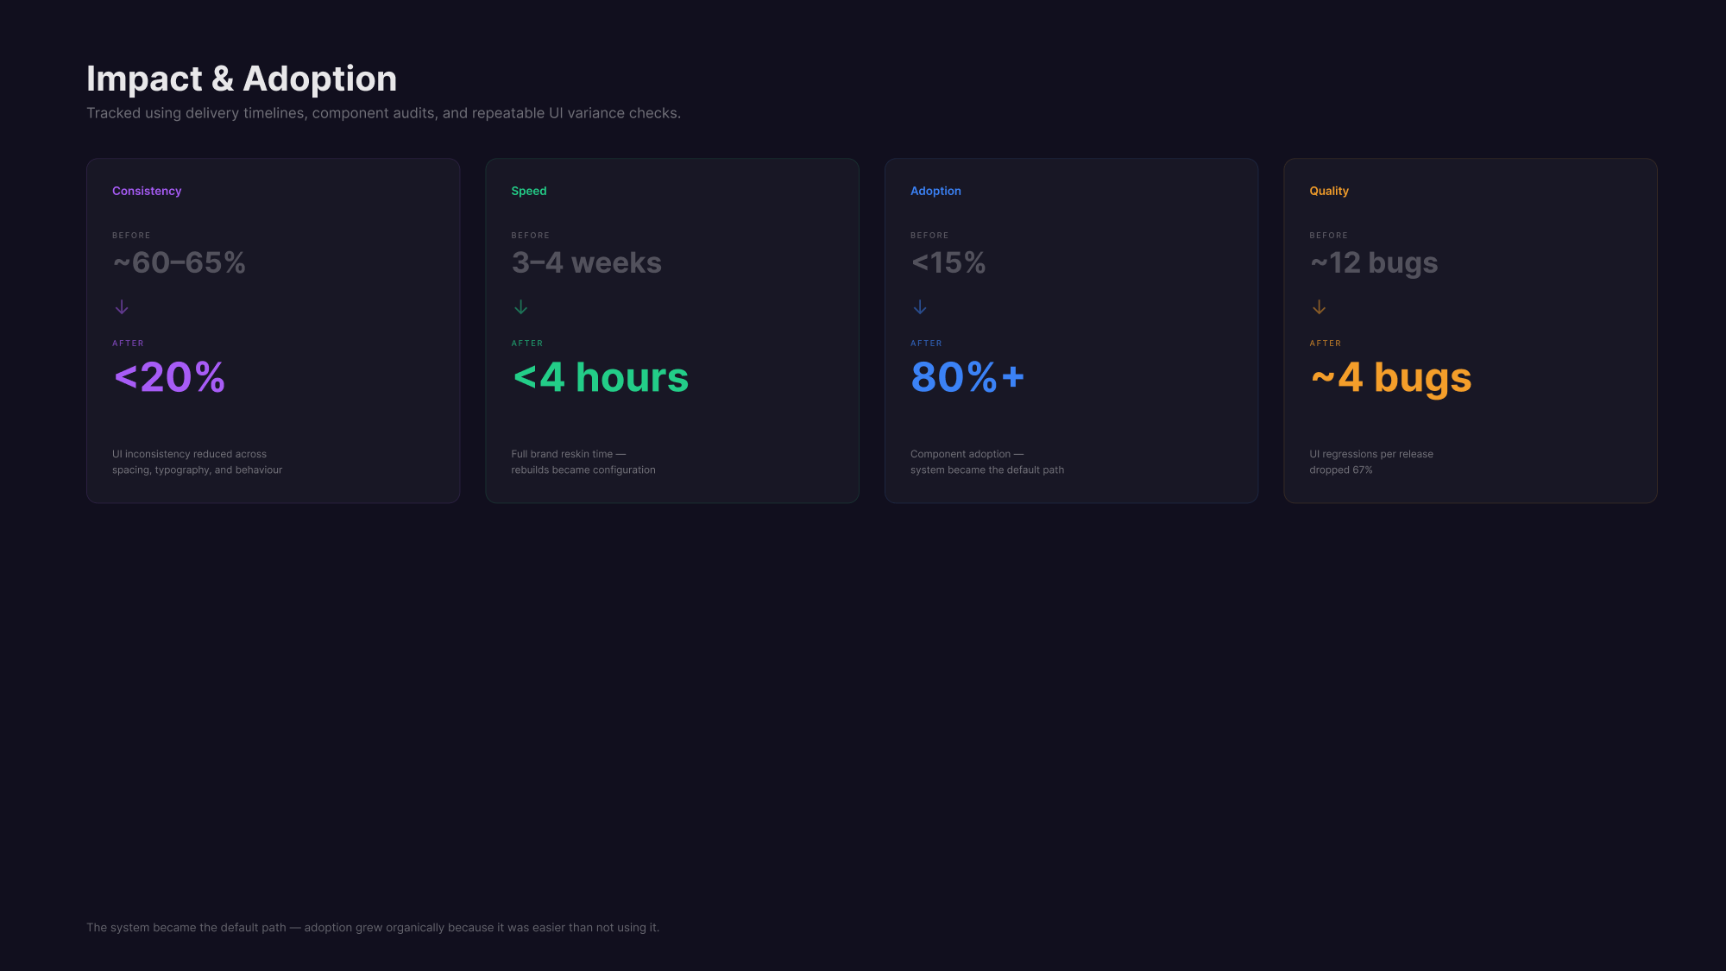
Task: Click 'UI regressions per release' description
Action: click(x=1371, y=462)
